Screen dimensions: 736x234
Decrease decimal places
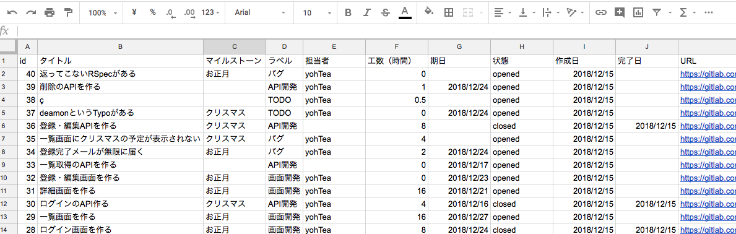[171, 13]
